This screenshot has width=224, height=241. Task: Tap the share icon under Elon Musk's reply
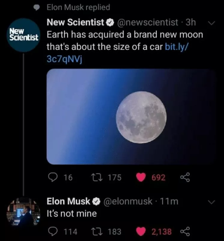point(186,232)
